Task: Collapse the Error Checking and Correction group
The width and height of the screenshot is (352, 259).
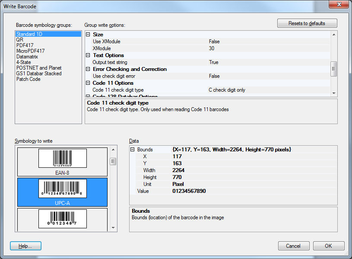Action: 88,69
